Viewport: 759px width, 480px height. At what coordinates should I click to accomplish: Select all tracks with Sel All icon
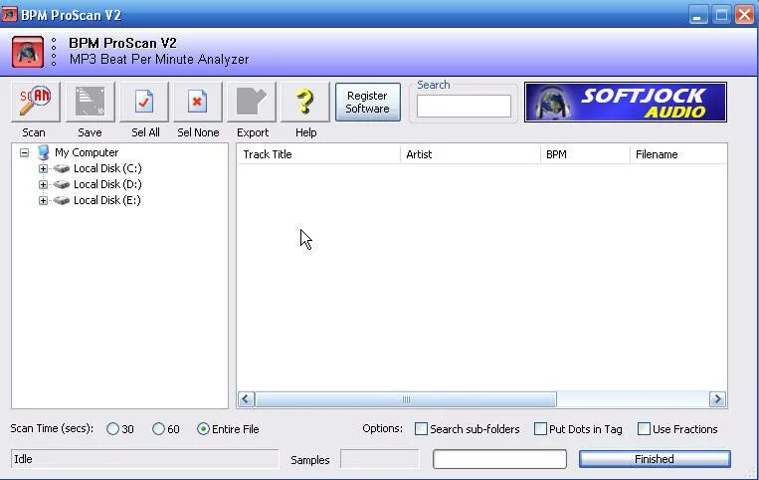pyautogui.click(x=144, y=102)
